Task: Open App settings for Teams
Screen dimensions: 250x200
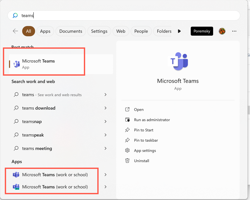Action: 145,150
